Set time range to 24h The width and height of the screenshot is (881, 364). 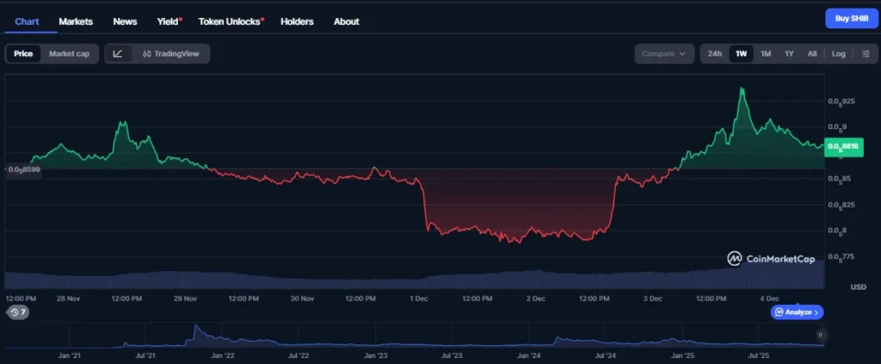click(x=715, y=54)
